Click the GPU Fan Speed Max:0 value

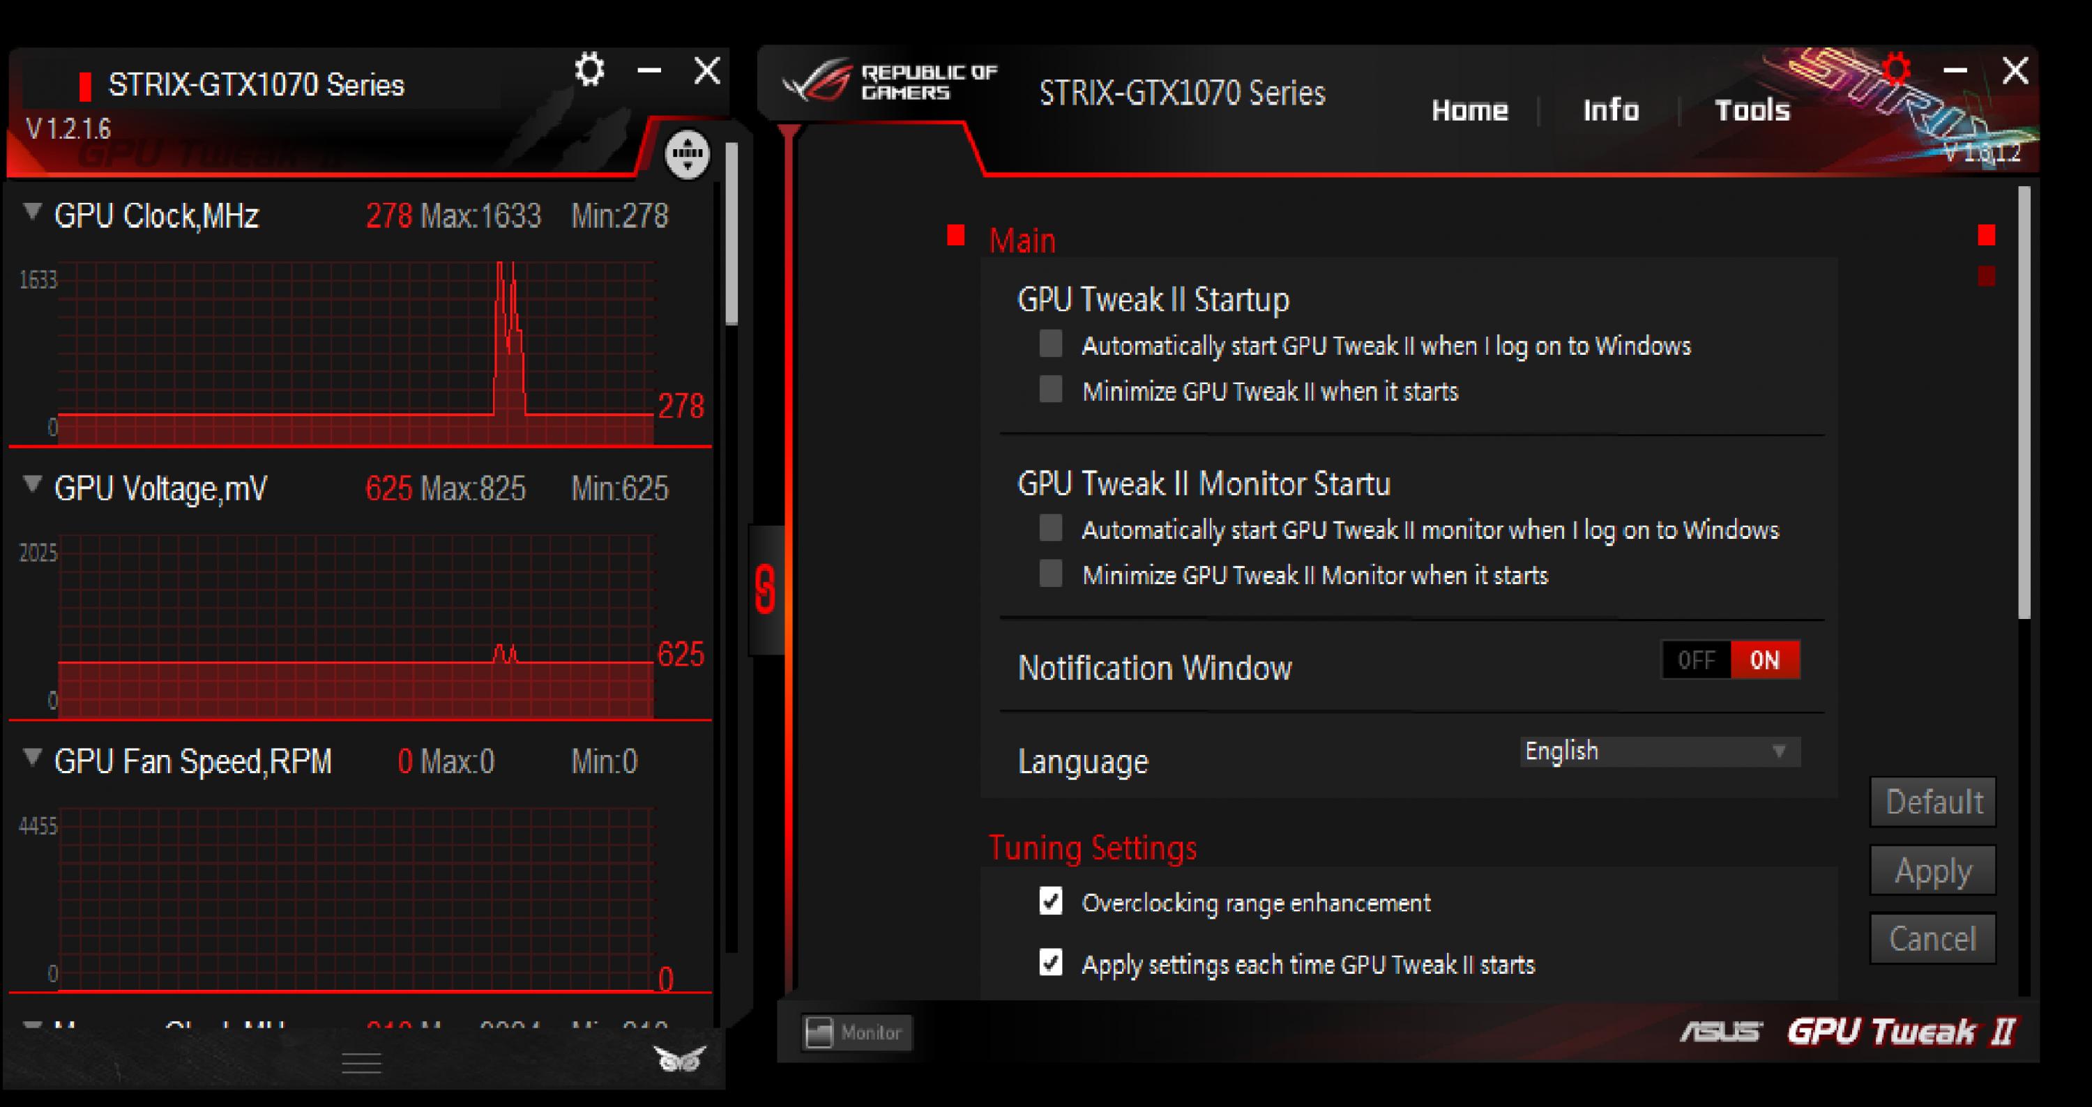[458, 761]
